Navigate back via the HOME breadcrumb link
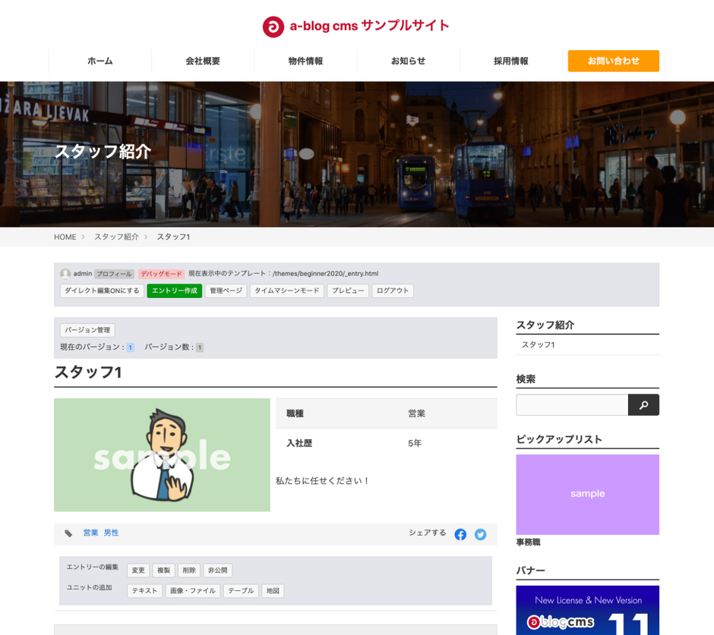This screenshot has height=635, width=714. pyautogui.click(x=63, y=237)
